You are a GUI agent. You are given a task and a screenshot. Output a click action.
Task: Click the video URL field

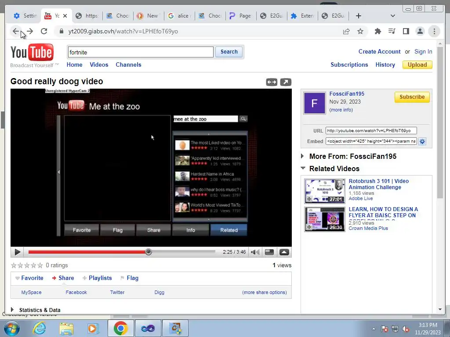click(371, 131)
